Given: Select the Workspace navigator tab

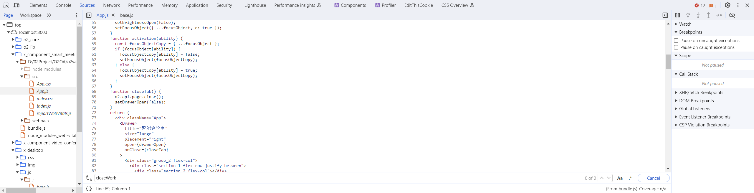Looking at the screenshot, I should 31,15.
